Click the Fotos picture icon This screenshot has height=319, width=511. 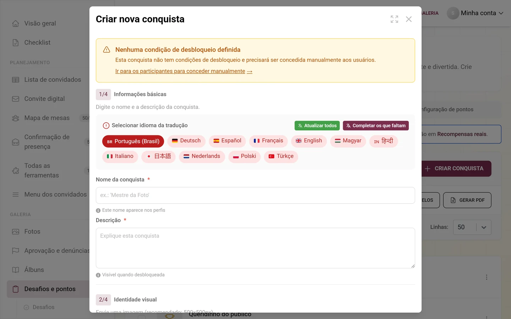click(x=16, y=231)
